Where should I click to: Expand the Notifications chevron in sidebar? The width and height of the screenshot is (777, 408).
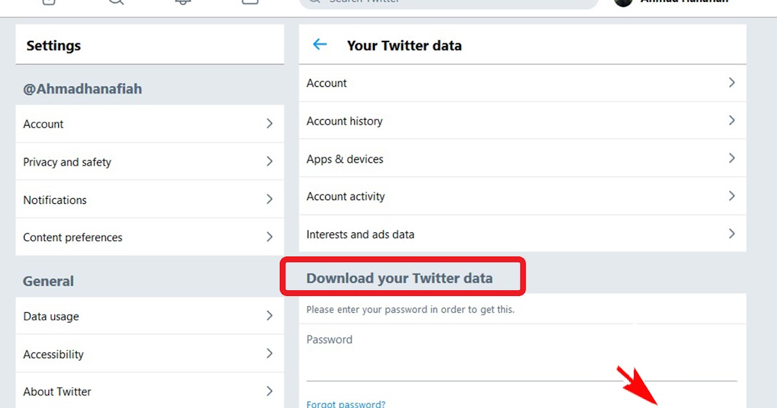270,199
